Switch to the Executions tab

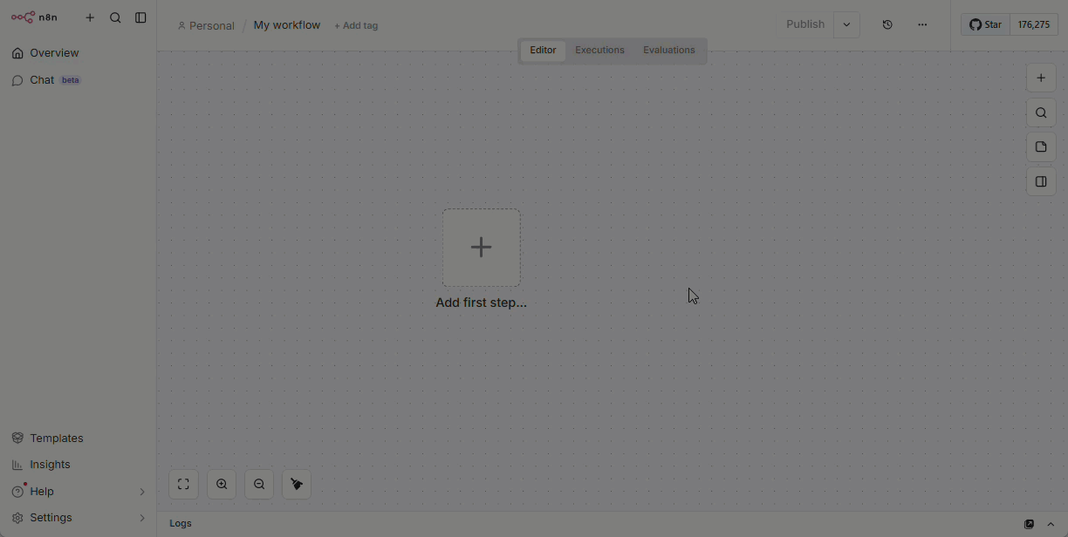[x=599, y=51]
